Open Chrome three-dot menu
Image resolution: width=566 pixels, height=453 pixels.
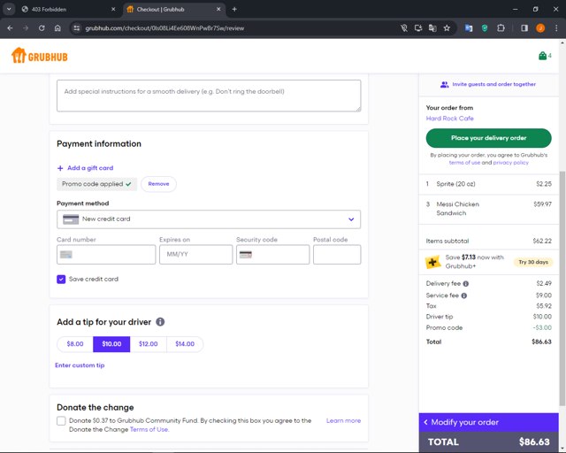tap(556, 27)
